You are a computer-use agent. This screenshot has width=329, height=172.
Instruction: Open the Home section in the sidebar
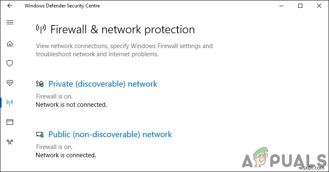click(x=10, y=44)
